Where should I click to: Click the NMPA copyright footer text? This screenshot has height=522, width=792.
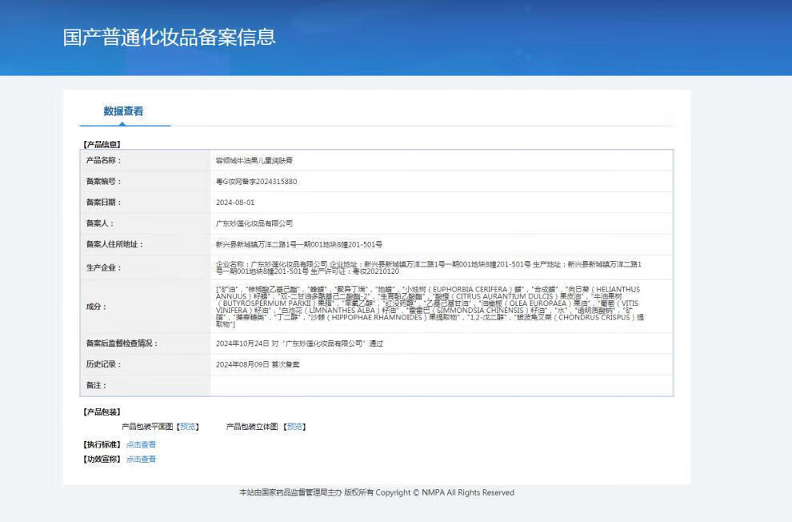pyautogui.click(x=376, y=492)
